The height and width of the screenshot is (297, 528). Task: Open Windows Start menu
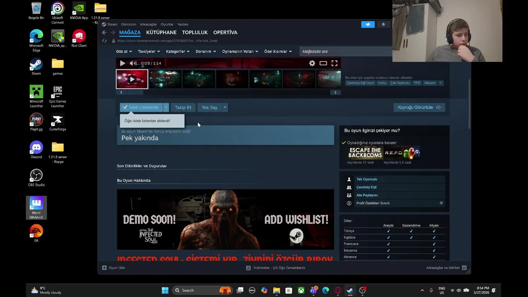point(165,290)
